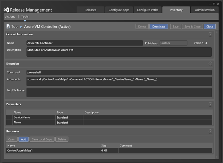Click the Description cell of ServiceName row

point(148,117)
